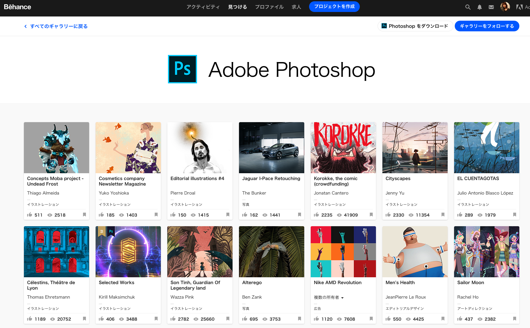Click the Ps badge on Selected Works thumbnail
530x328 pixels.
tap(111, 231)
